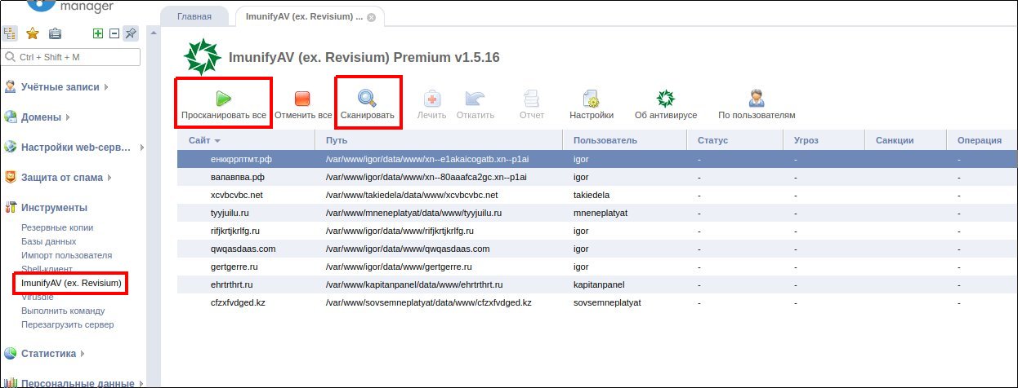
Task: Click user takiedela in table
Action: pos(592,195)
